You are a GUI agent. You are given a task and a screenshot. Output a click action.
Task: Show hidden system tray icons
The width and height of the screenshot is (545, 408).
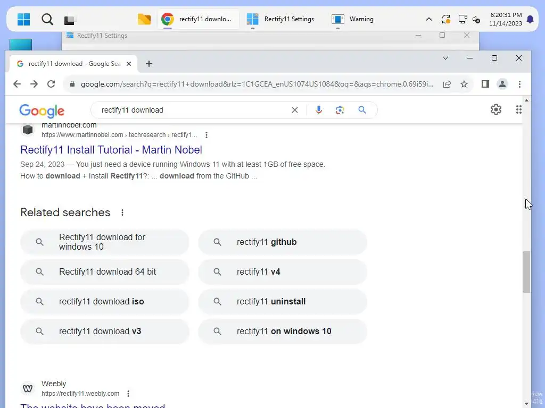point(429,20)
